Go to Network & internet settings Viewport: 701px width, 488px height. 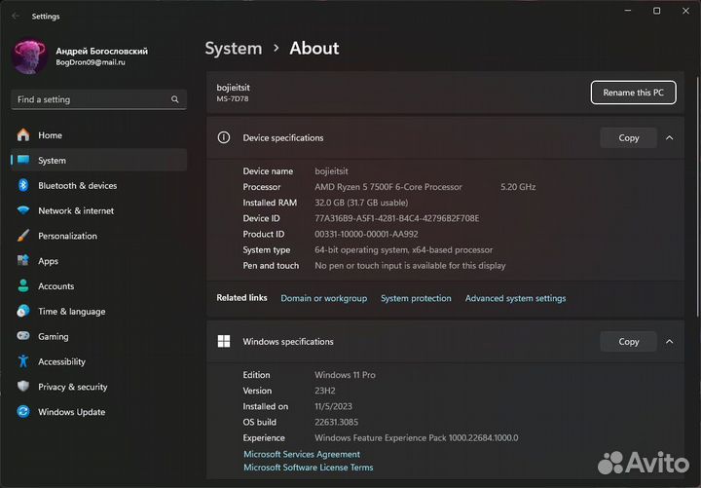pyautogui.click(x=98, y=210)
